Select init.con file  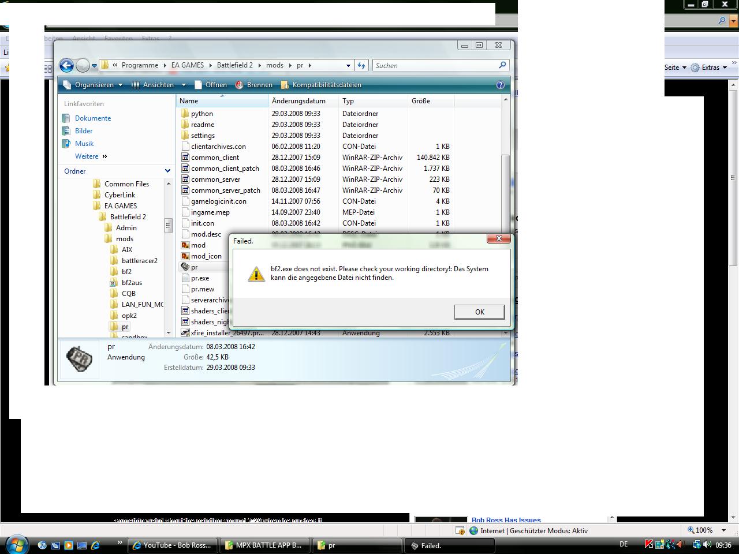[203, 223]
